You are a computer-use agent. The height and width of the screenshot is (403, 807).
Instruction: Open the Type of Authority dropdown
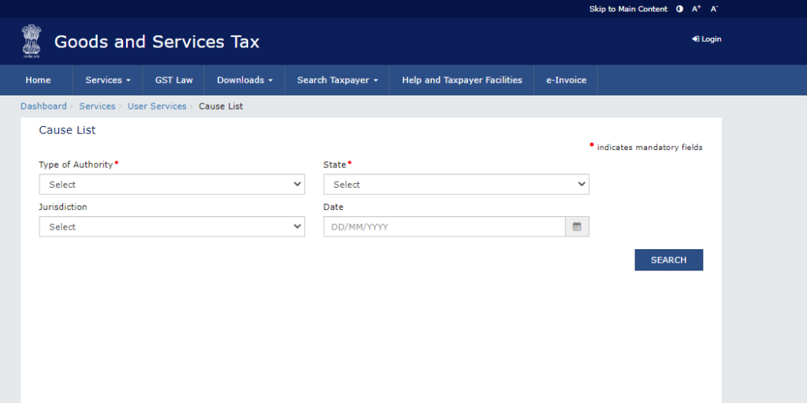tap(172, 184)
